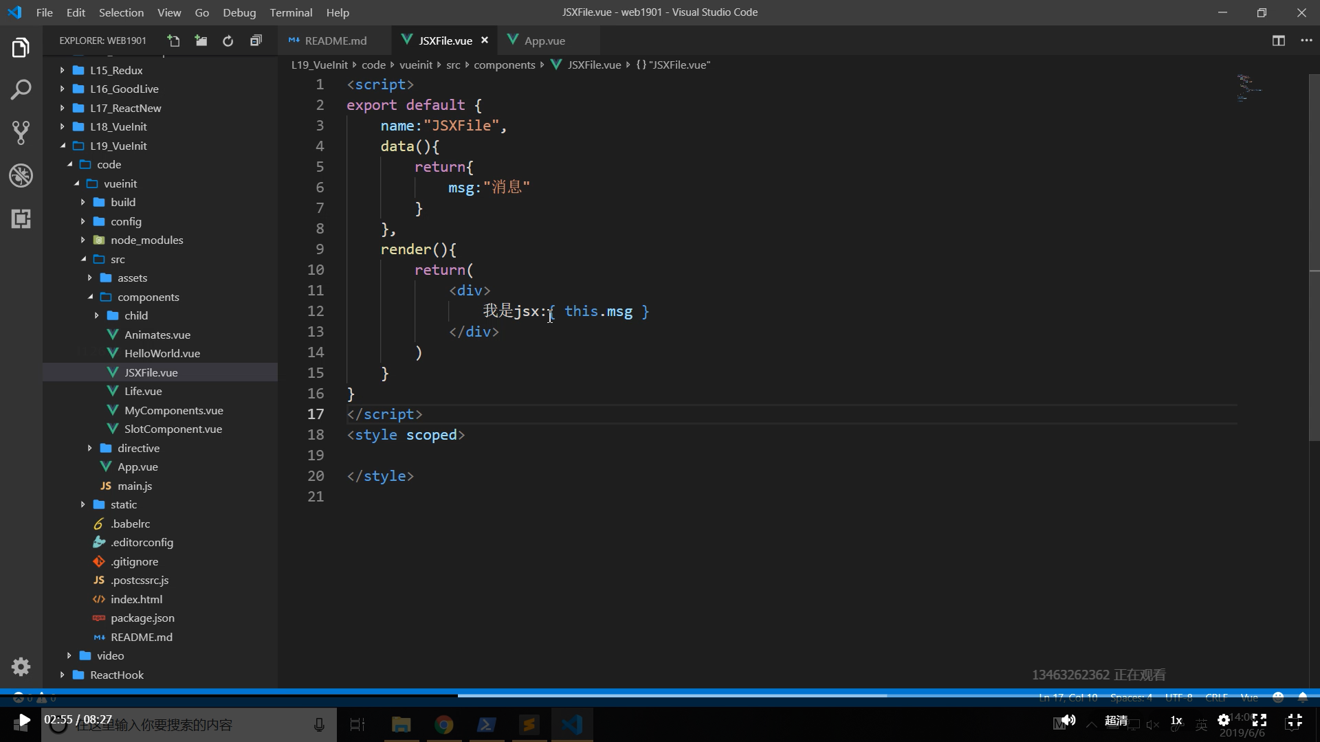Open Sublime Text from the taskbar

(x=529, y=725)
